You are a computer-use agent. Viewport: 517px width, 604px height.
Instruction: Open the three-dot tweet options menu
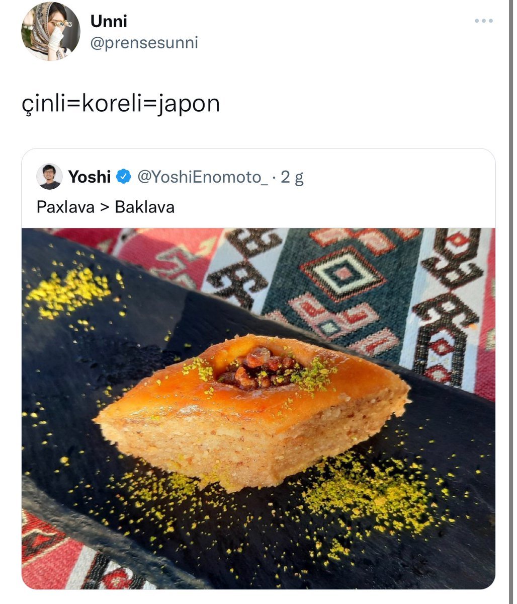click(x=484, y=21)
